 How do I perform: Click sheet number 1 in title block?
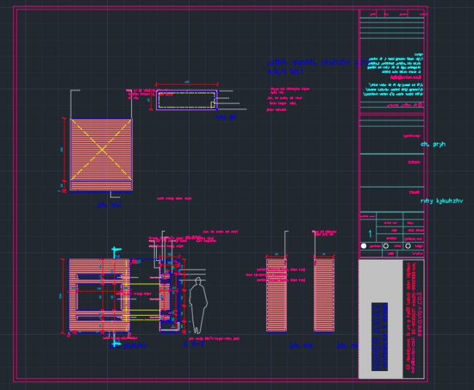click(x=370, y=235)
